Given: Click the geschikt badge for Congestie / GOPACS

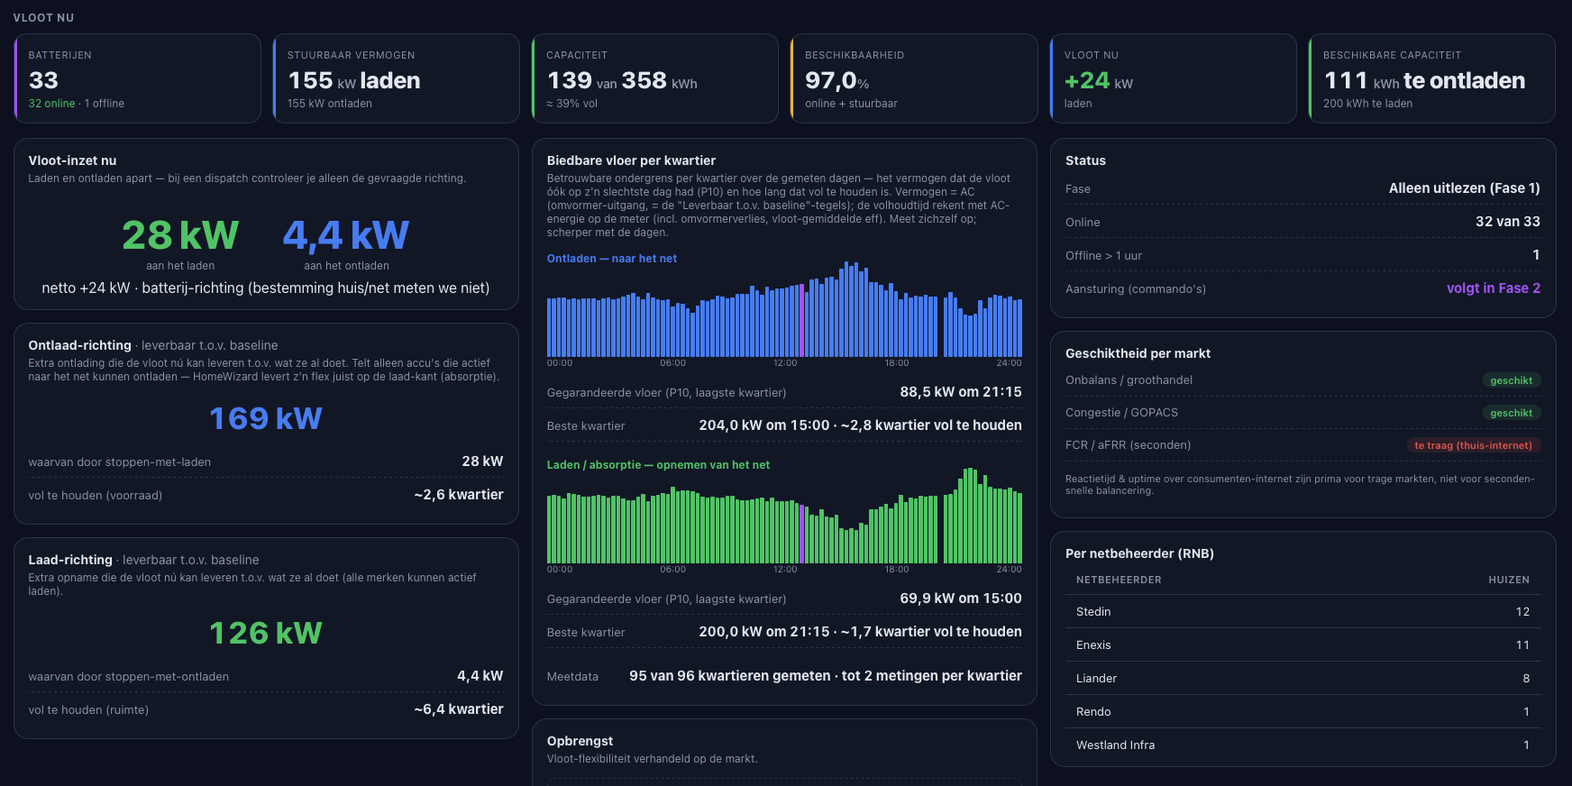Looking at the screenshot, I should (x=1512, y=413).
